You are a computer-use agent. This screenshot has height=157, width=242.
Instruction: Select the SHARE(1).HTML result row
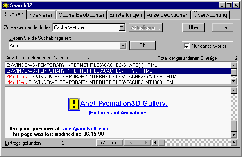pos(118,65)
